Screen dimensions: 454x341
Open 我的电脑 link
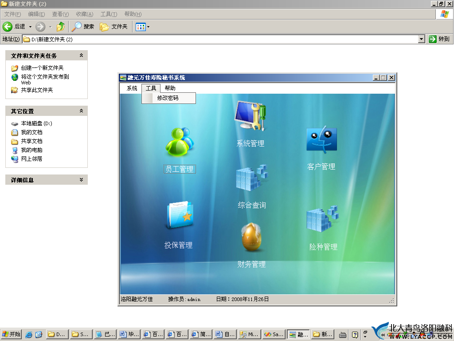pos(31,150)
